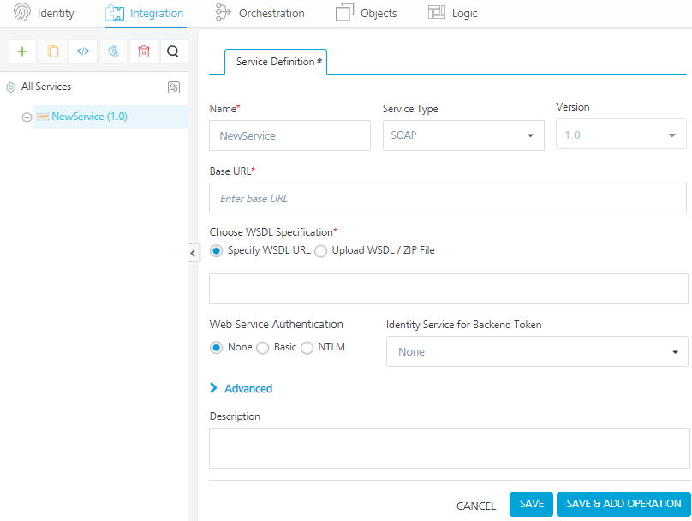Enable Basic web service authentication
The image size is (692, 521).
tap(263, 347)
